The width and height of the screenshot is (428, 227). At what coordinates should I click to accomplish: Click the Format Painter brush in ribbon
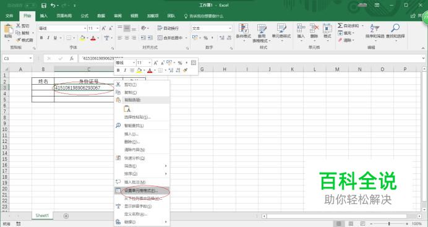point(19,40)
